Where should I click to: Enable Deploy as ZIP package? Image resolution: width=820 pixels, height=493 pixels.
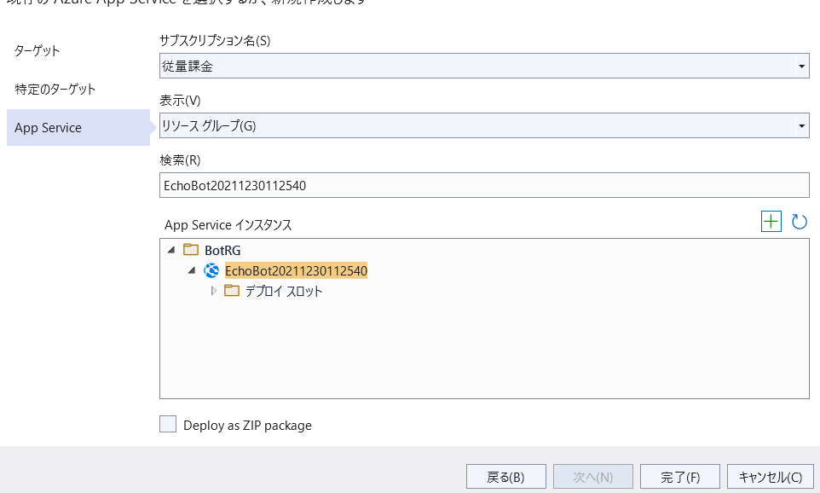(x=168, y=425)
